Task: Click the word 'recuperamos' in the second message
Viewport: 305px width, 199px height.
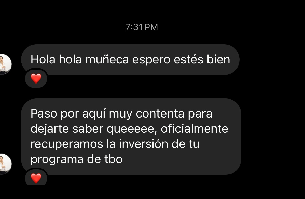Action: pos(67,144)
